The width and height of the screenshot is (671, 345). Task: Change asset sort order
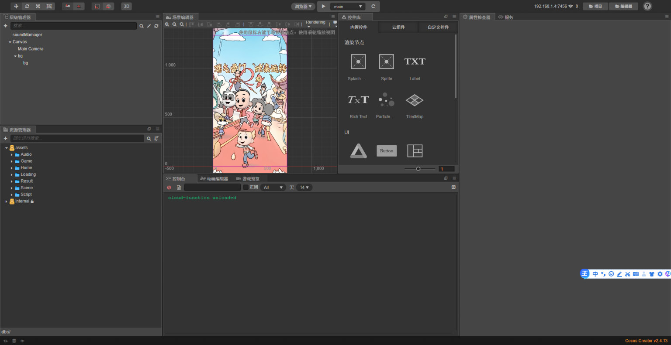coord(156,138)
